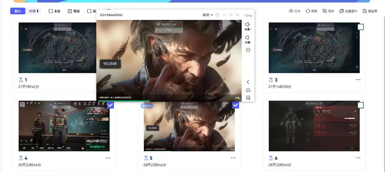Click the 文件 upload icon button

pyautogui.click(x=295, y=11)
